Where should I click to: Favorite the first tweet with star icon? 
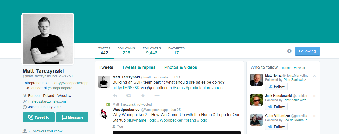[x=143, y=96]
